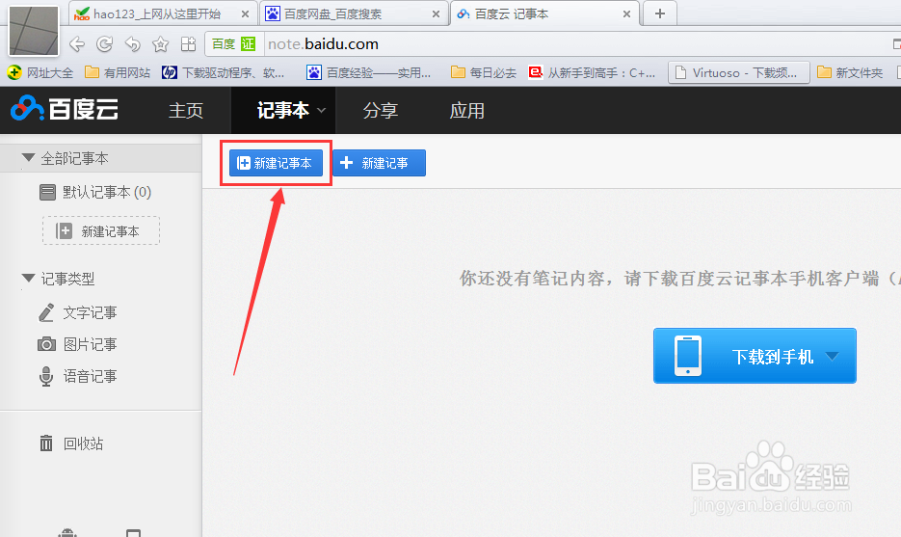Reload page with the refresh icon
901x537 pixels.
[105, 44]
